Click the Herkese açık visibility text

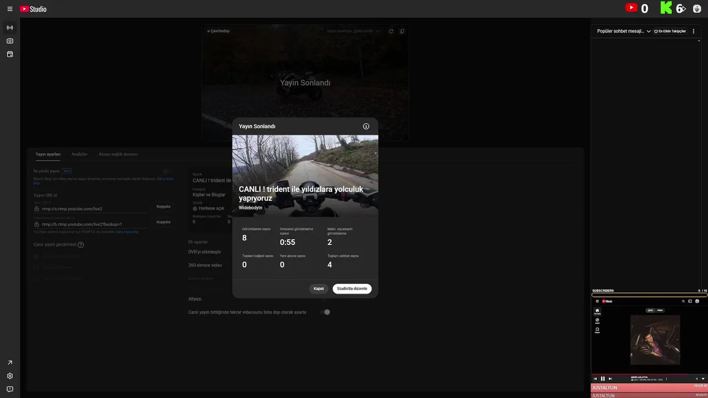tap(211, 208)
